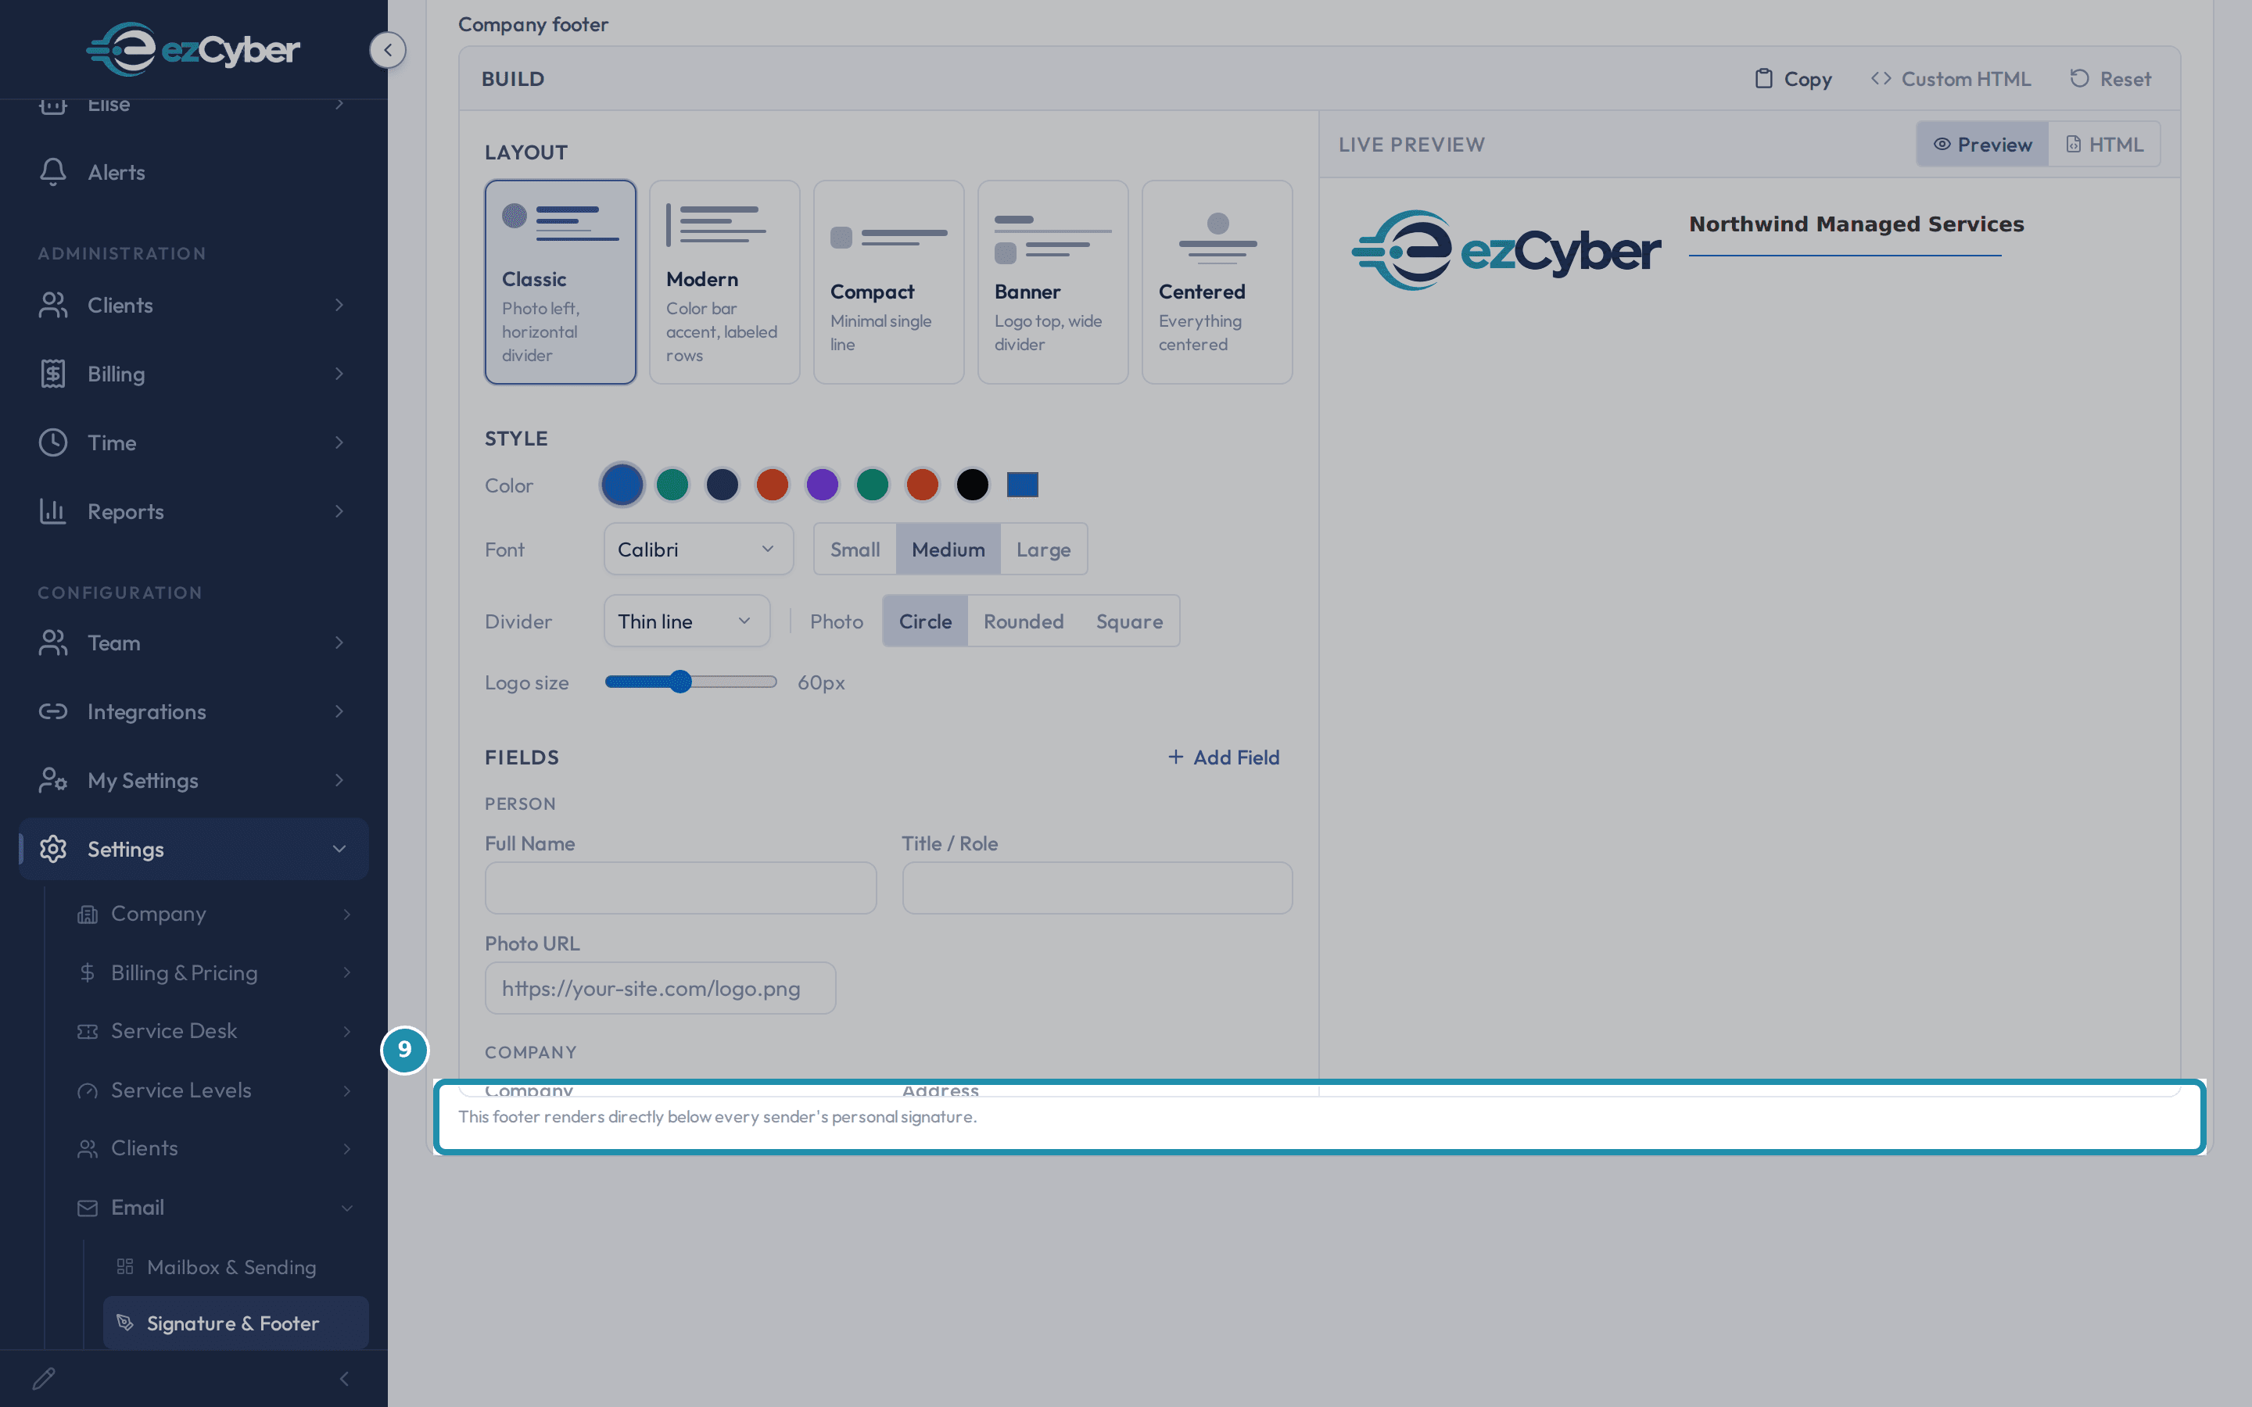The height and width of the screenshot is (1407, 2252).
Task: Click the ezCyber logo in the sidebar
Action: pos(194,49)
